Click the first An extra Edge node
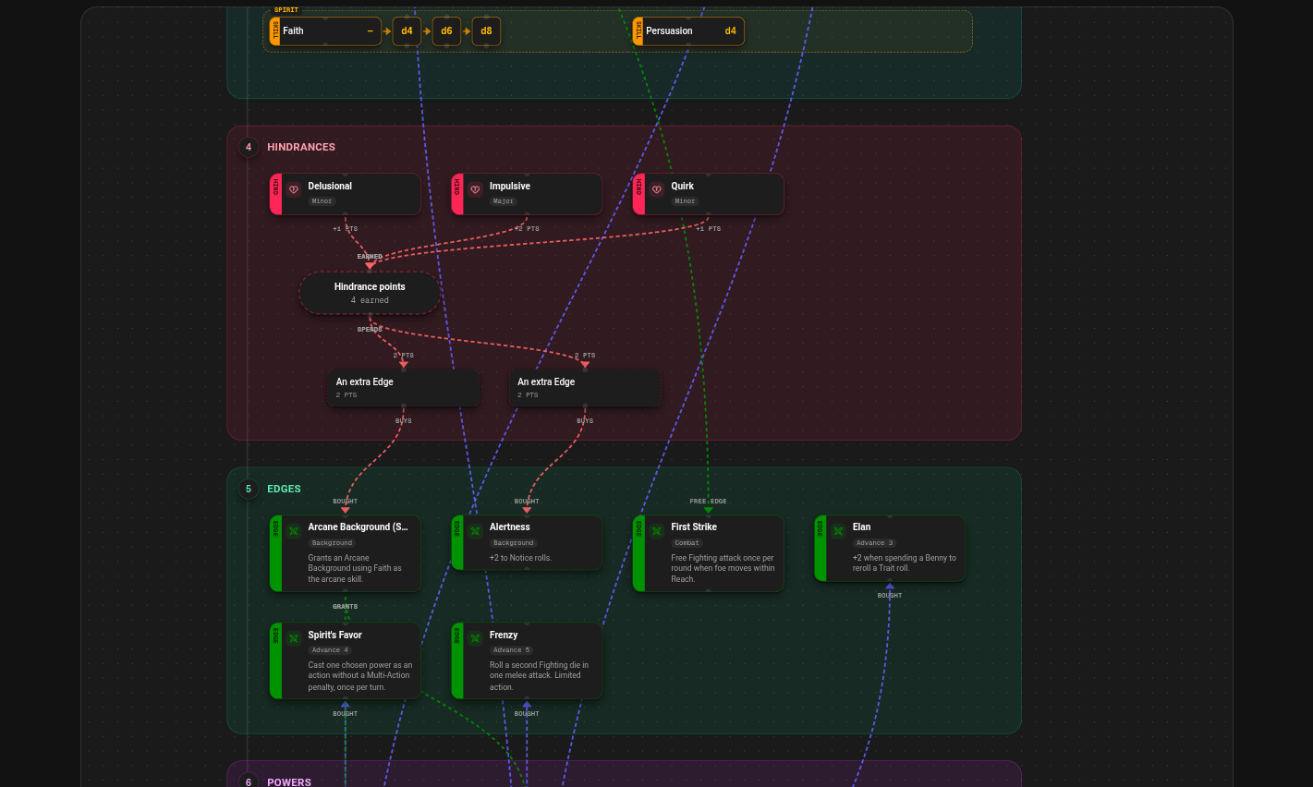This screenshot has height=787, width=1313. [x=404, y=388]
